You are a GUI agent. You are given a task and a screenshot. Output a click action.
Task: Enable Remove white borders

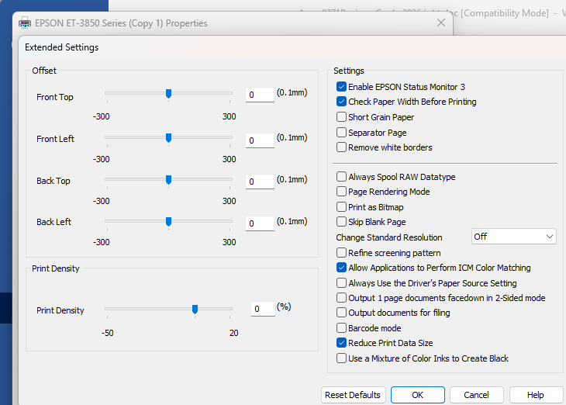pyautogui.click(x=342, y=147)
